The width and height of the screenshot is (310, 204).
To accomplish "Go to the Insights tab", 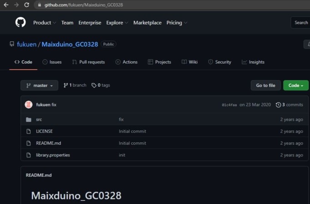I will coord(253,62).
